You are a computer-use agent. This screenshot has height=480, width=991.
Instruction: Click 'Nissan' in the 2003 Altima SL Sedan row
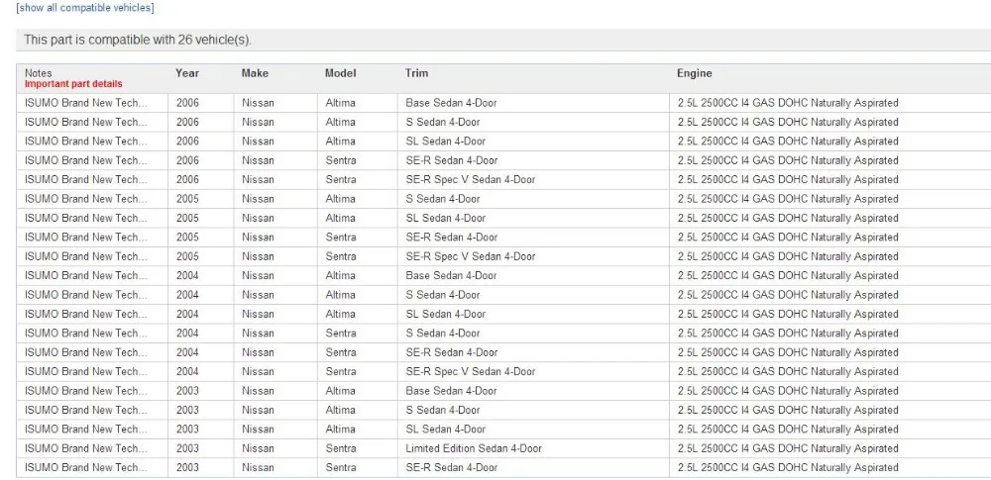[x=258, y=429]
